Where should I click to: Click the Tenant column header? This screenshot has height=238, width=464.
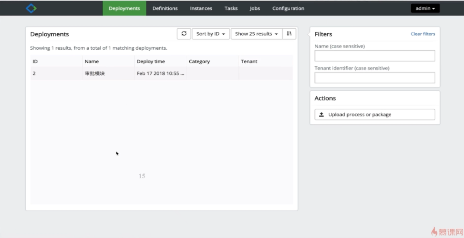(266, 61)
